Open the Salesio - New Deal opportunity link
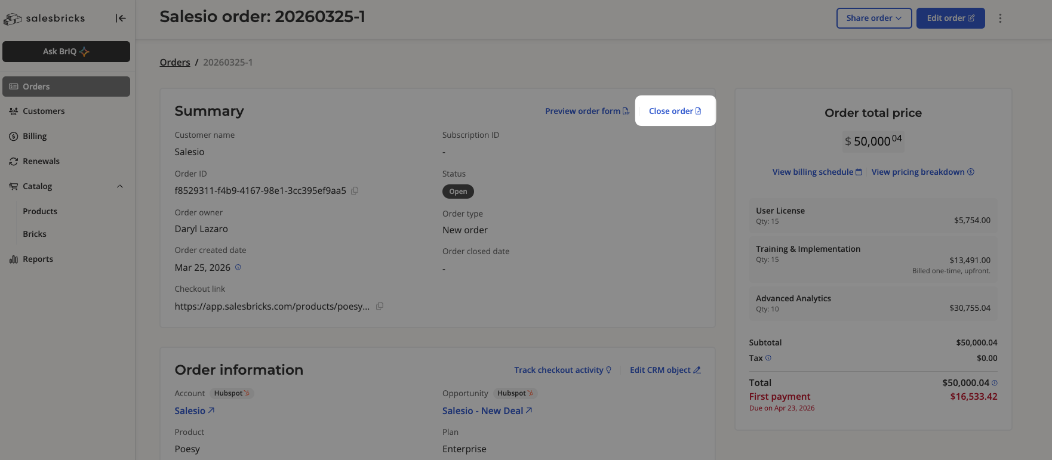1052x460 pixels. [x=487, y=410]
